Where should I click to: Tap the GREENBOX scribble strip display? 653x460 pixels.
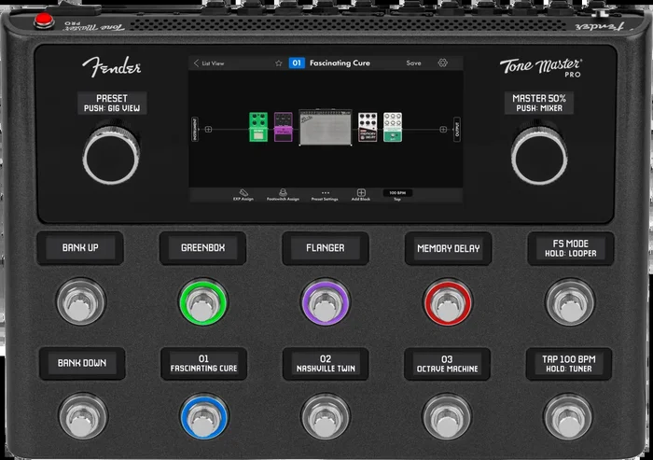tap(202, 248)
